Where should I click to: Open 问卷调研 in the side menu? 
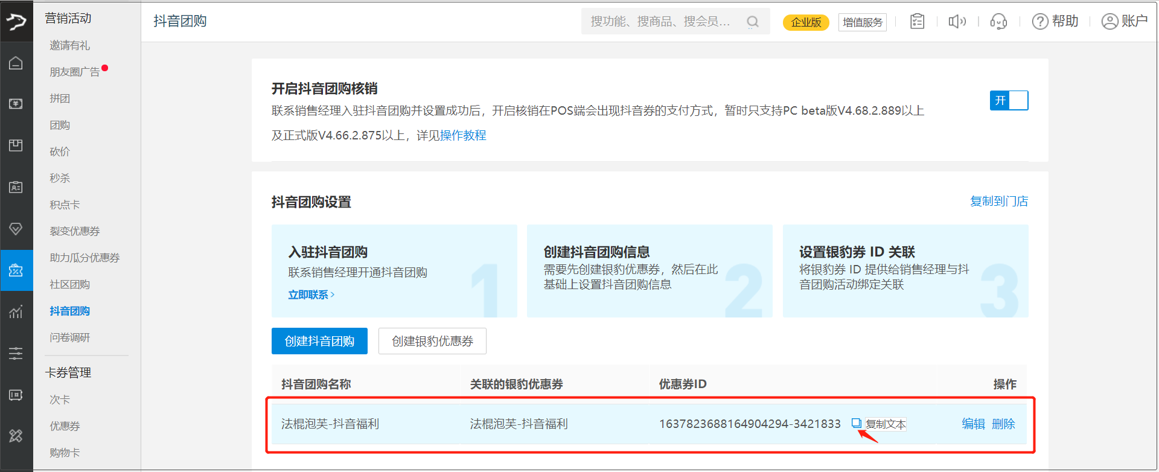[69, 337]
